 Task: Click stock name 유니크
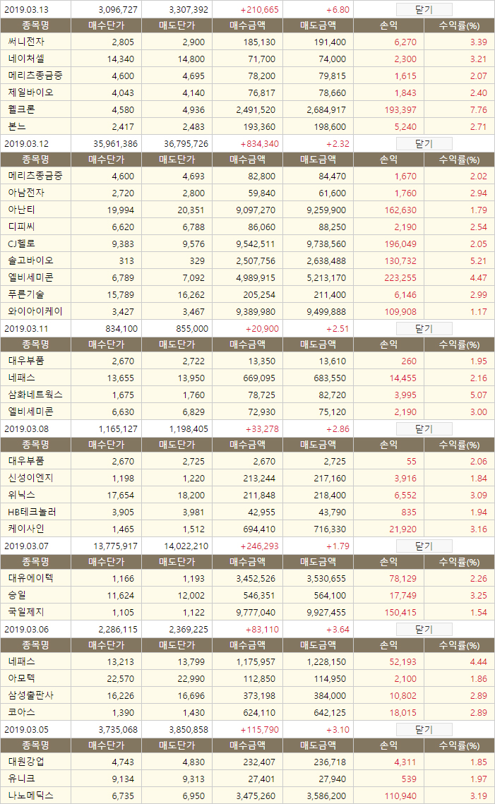pyautogui.click(x=22, y=779)
